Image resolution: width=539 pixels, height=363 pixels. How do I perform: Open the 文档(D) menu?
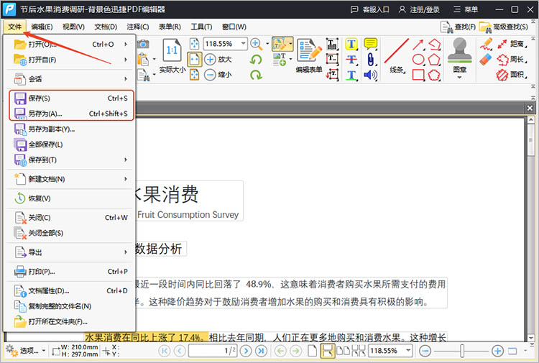pos(106,27)
